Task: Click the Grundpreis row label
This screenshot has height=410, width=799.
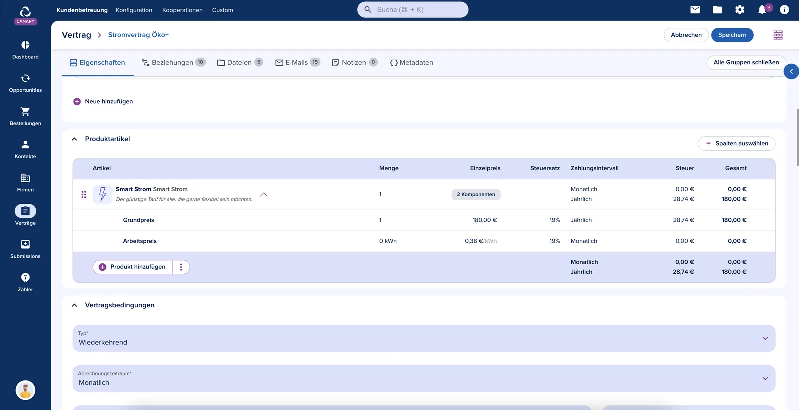Action: tap(138, 220)
